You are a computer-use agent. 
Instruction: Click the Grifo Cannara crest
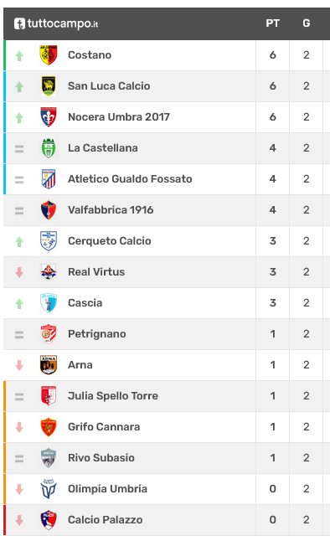(x=49, y=427)
